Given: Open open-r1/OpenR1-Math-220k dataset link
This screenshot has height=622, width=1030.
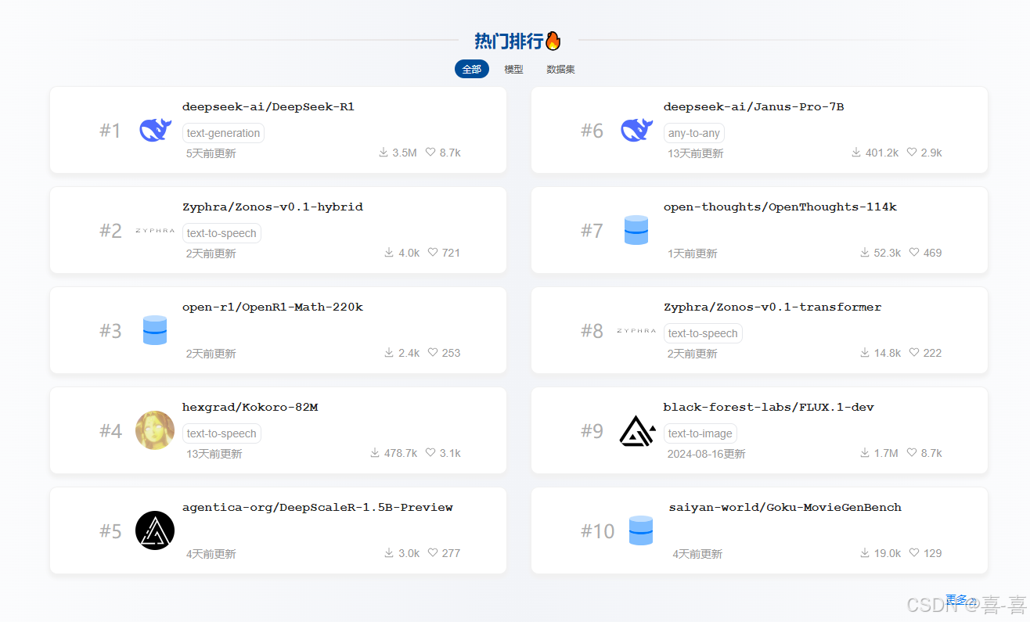Looking at the screenshot, I should click(x=272, y=307).
